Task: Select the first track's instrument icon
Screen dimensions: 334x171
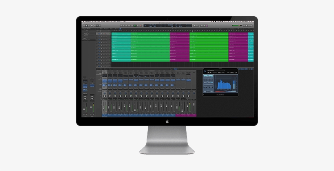Action: click(x=99, y=34)
